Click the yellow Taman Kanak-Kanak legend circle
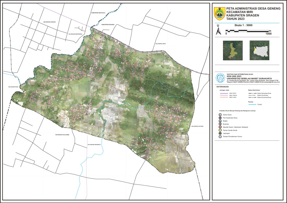The width and height of the screenshot is (287, 203). point(220,131)
